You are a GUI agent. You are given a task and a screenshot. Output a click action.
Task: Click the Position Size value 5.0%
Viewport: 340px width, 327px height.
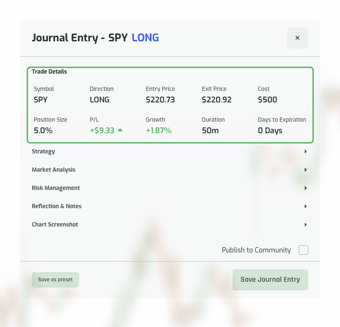43,130
